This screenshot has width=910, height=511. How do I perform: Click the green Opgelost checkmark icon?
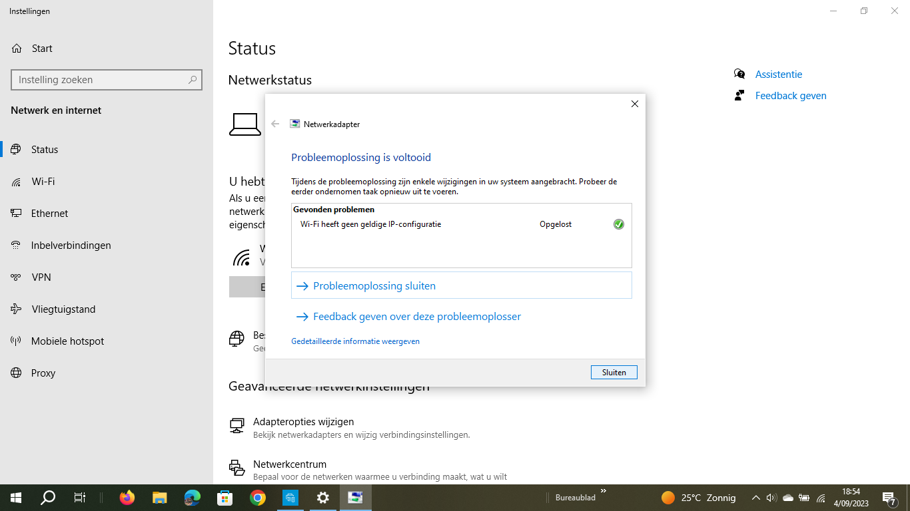619,224
